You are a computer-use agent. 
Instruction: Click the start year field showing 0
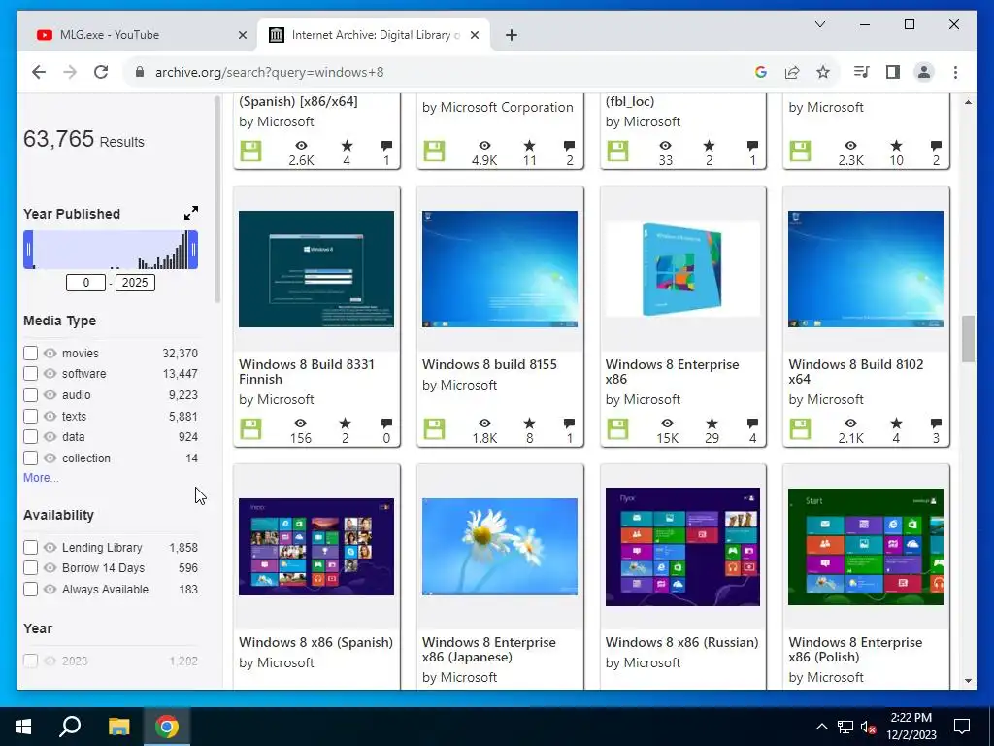coord(85,283)
